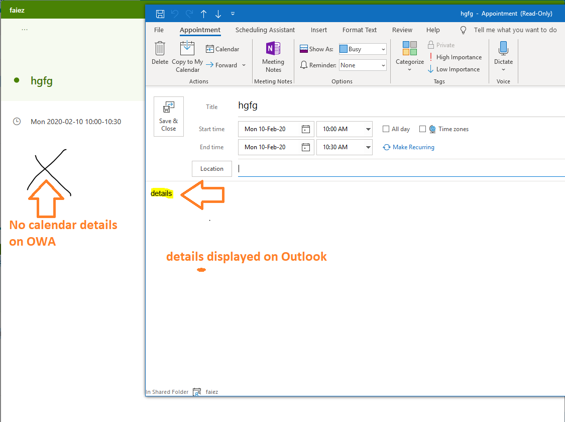Open the Show As Busy dropdown
This screenshot has width=565, height=422.
click(x=384, y=49)
